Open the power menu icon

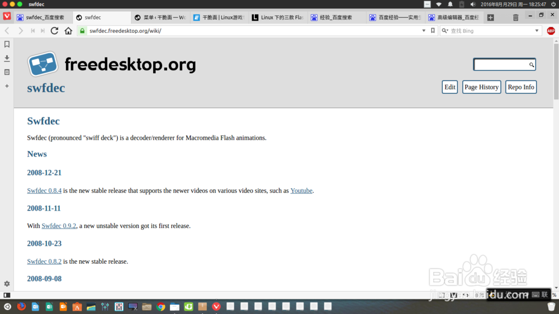[x=553, y=4]
